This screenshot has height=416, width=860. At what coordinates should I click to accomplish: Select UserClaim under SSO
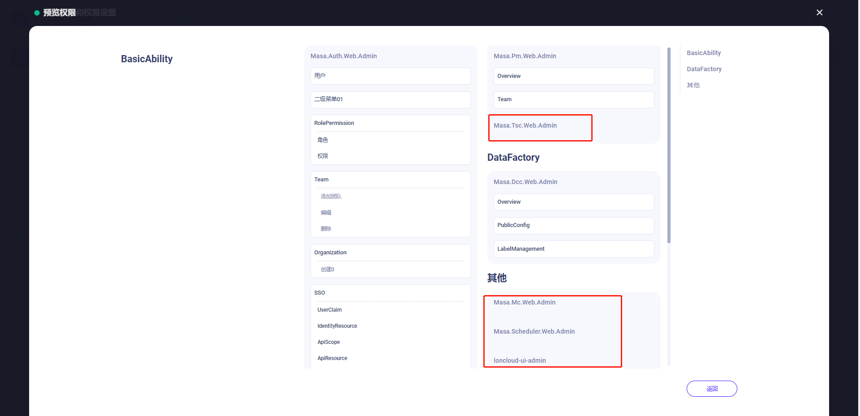coord(329,309)
